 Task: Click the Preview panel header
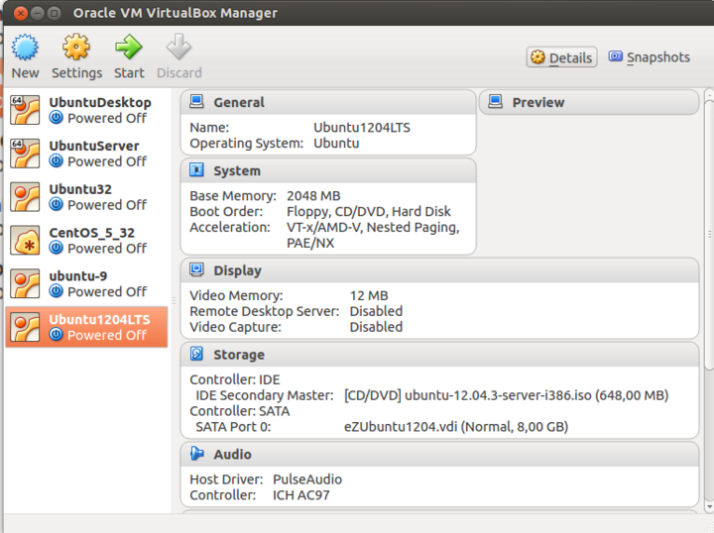click(x=589, y=102)
